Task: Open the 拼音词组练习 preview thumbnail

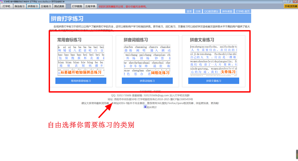Action: point(147,60)
